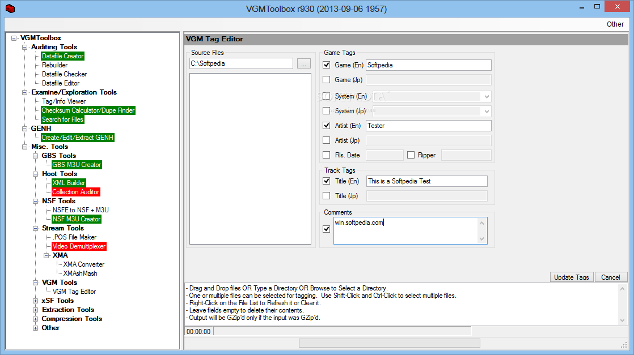Enable the Rls. Date checkbox

(327, 155)
